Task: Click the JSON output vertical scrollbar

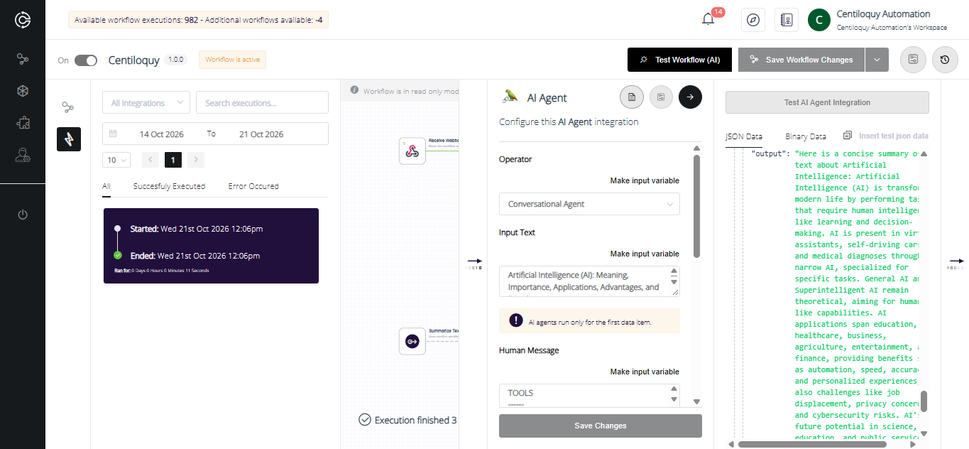Action: (924, 401)
